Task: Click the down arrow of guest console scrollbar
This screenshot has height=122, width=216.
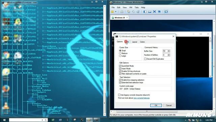Action: [210, 76]
